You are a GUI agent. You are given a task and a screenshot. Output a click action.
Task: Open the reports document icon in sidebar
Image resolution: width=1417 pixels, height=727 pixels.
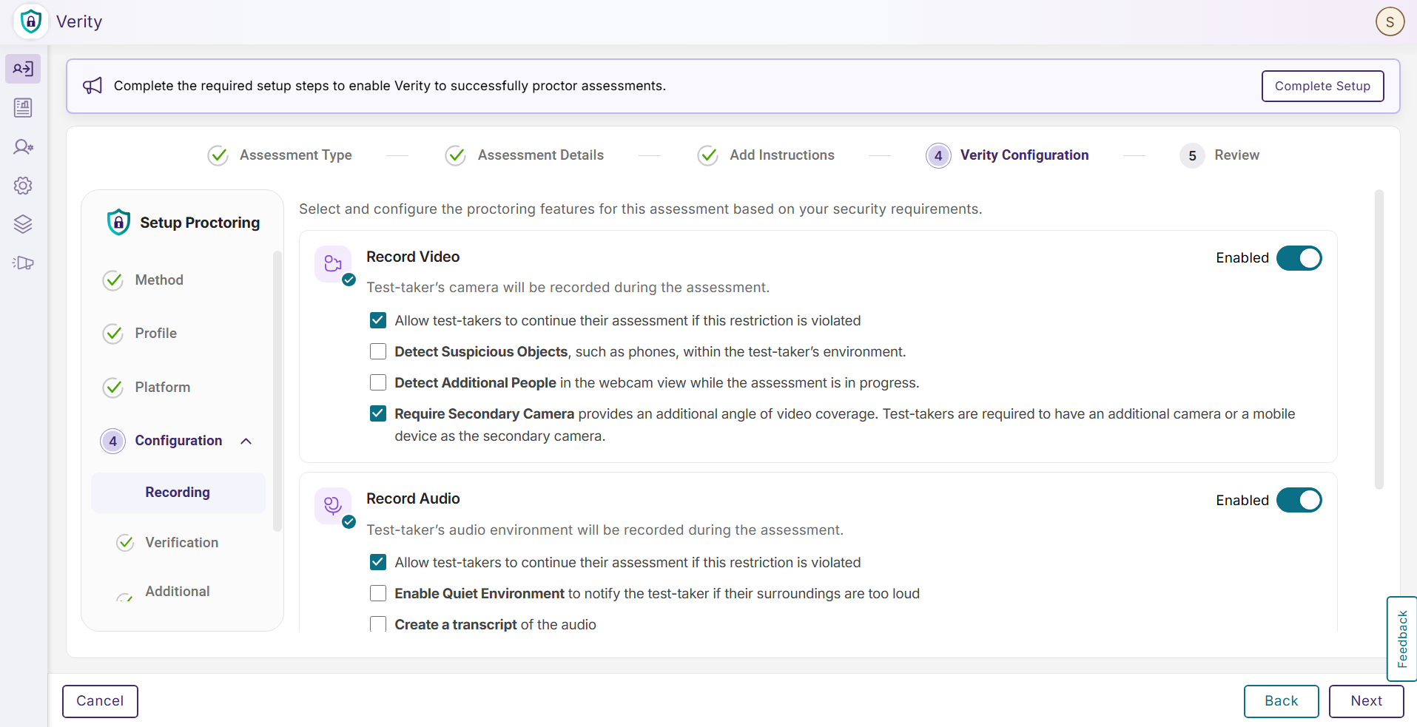point(23,108)
